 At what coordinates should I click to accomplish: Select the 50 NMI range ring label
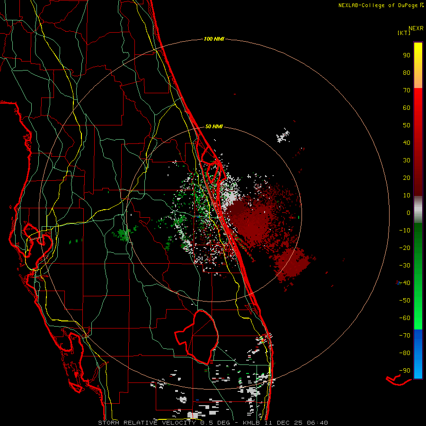(x=214, y=126)
